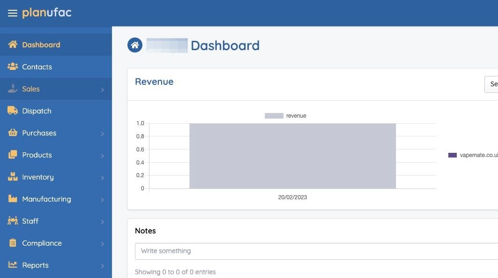Open the dropdown in the Revenue header

491,84
